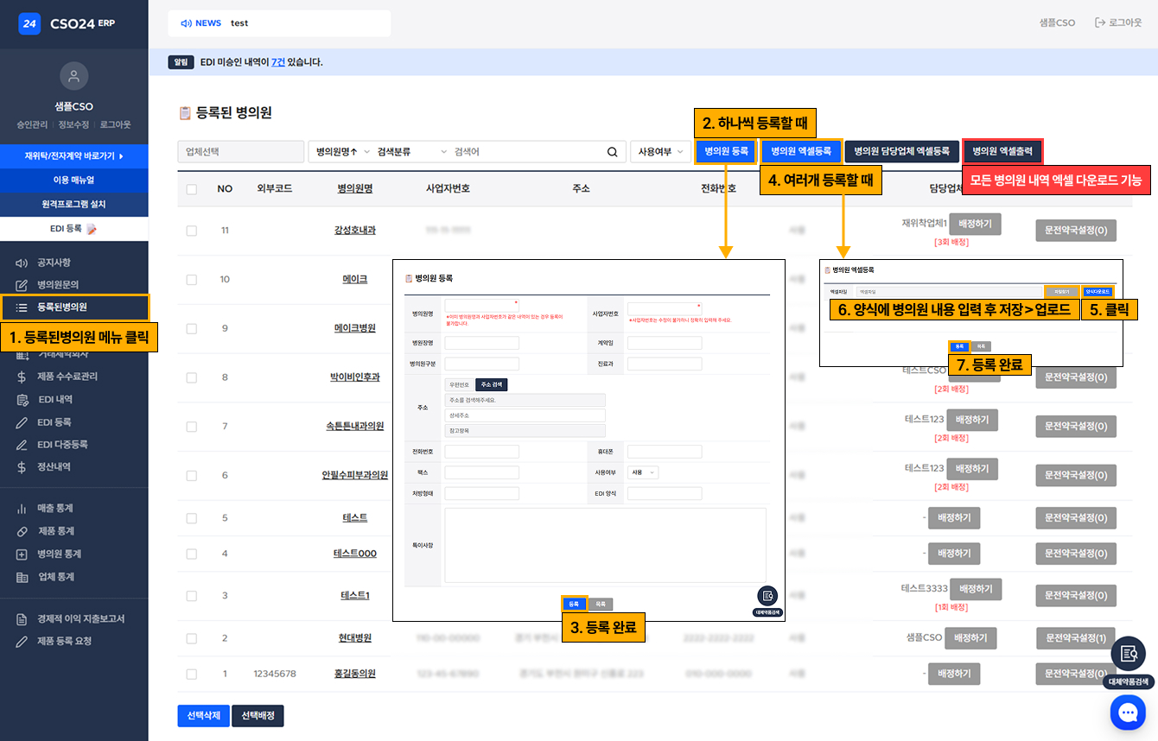Click the 7건 link in alert bar
The image size is (1158, 741).
(x=277, y=62)
